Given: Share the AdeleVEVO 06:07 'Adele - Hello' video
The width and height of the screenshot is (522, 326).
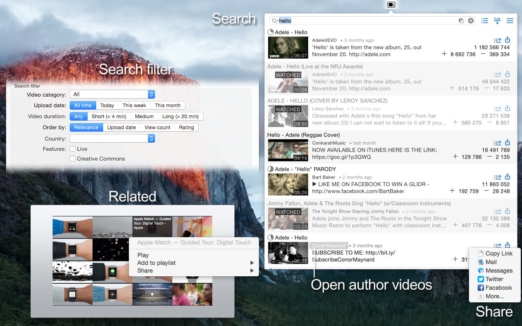Looking at the screenshot, I should click(507, 40).
